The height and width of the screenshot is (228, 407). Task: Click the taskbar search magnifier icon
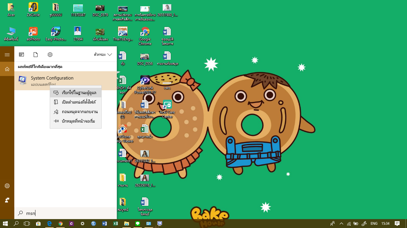tap(16, 223)
